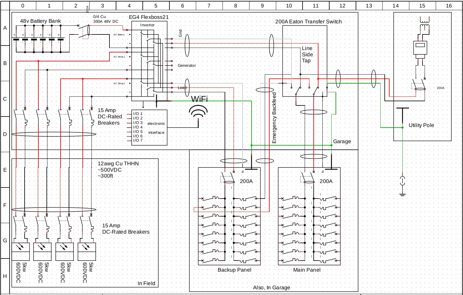
Task: Click the cable ellipse around garage DC breakers
Action: pyautogui.click(x=54, y=134)
